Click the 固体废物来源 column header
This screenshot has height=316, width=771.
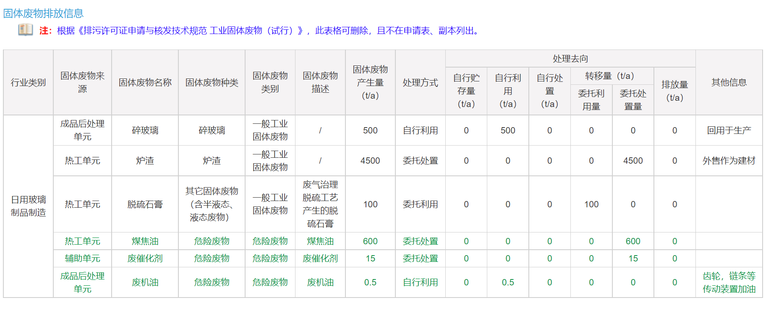click(x=82, y=82)
